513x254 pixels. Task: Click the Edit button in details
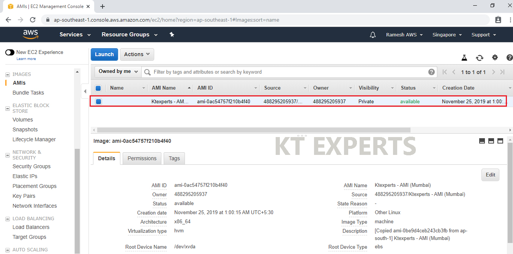pos(491,175)
